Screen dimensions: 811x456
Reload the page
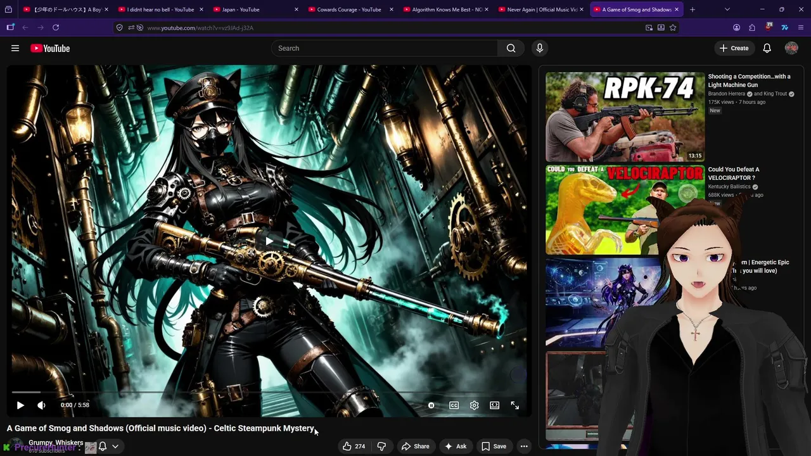tap(56, 28)
